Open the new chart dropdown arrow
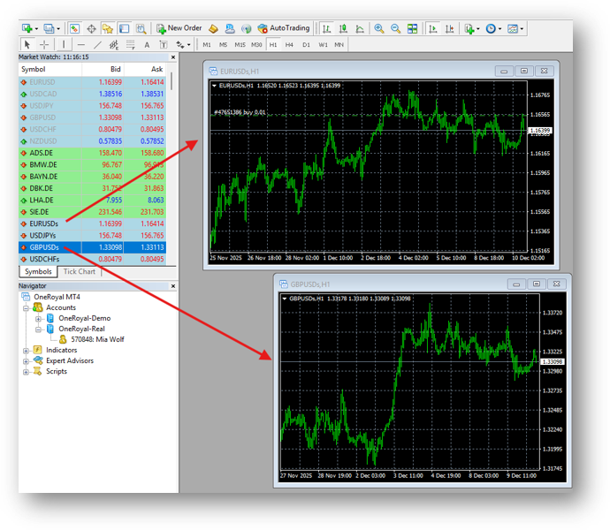The height and width of the screenshot is (530, 610). point(37,28)
